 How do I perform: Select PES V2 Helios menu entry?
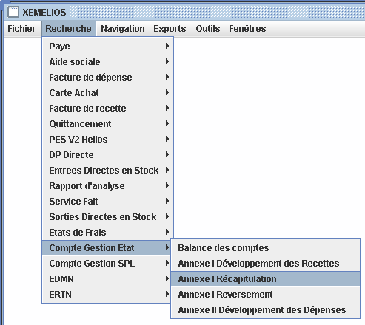tap(108, 140)
